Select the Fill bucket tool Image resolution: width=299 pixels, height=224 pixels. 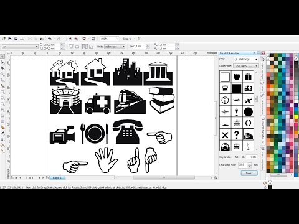[x=2, y=145]
